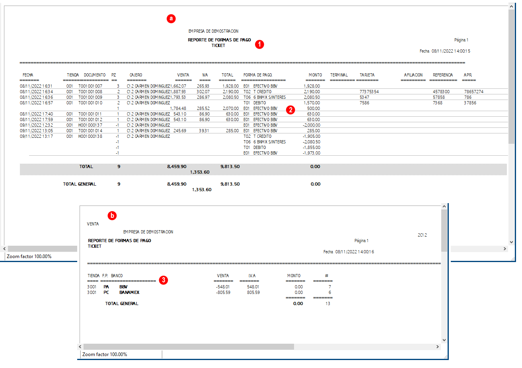Click the left arrow of the back report's horizontal scrollbar

click(4, 249)
